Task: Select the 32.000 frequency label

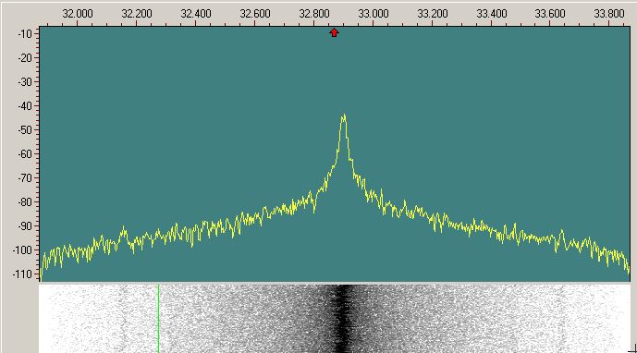Action: (77, 14)
